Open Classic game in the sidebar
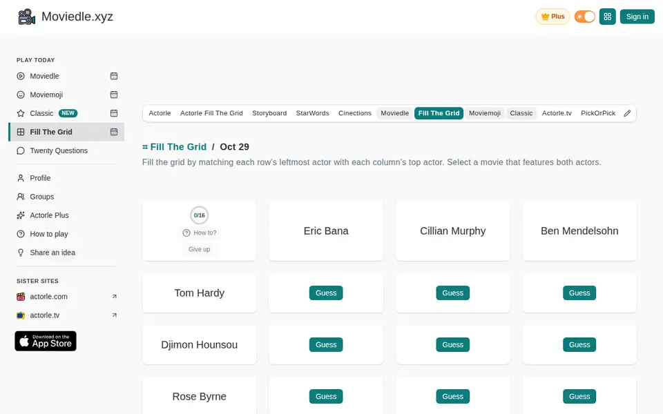Image resolution: width=663 pixels, height=414 pixels. click(x=41, y=113)
